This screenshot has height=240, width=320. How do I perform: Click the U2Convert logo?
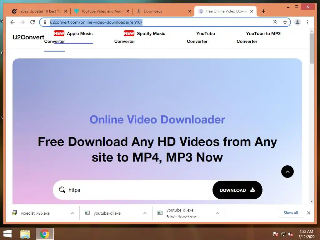tap(28, 37)
